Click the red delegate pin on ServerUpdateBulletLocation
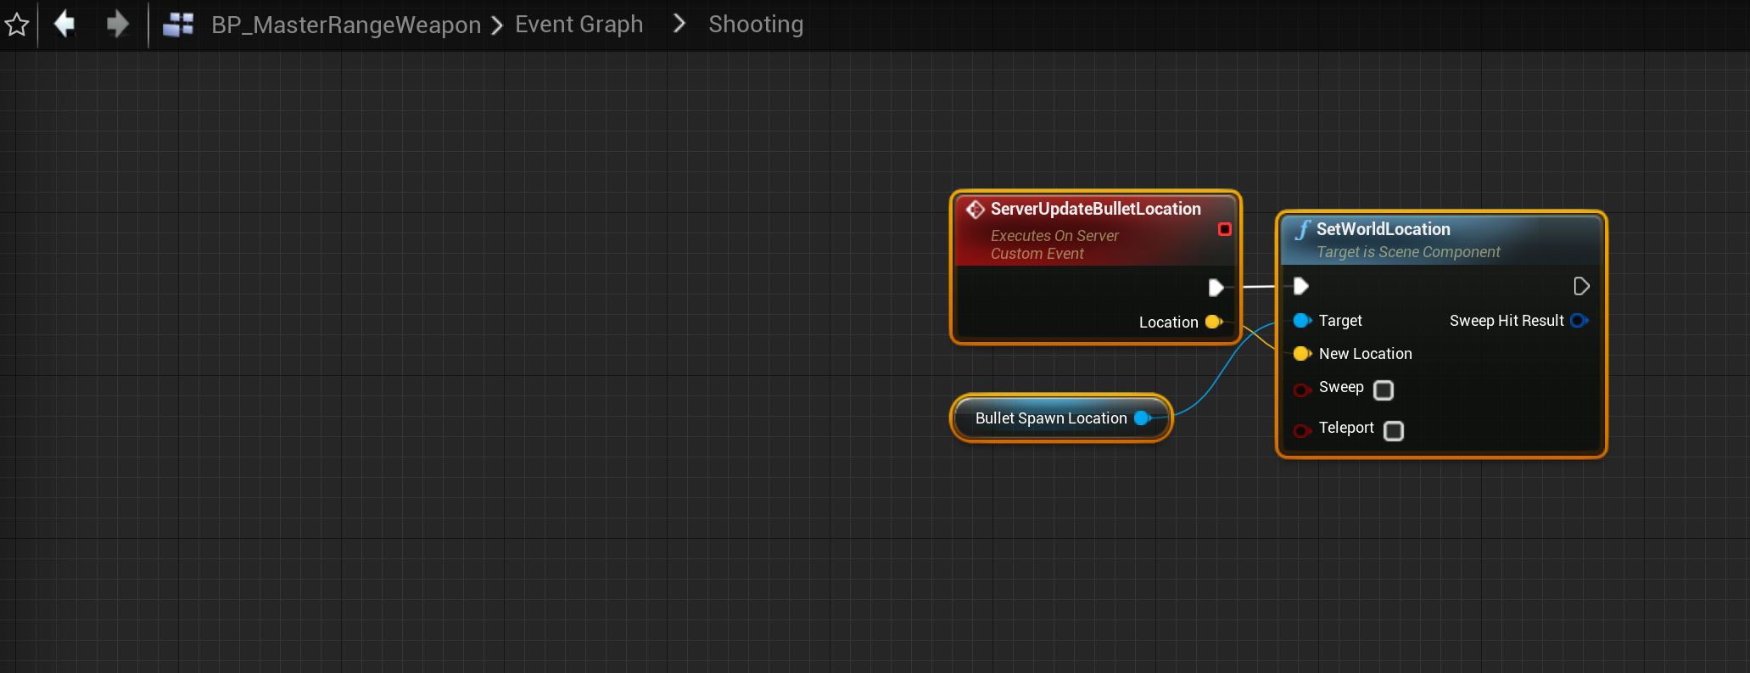Image resolution: width=1750 pixels, height=673 pixels. (1224, 229)
